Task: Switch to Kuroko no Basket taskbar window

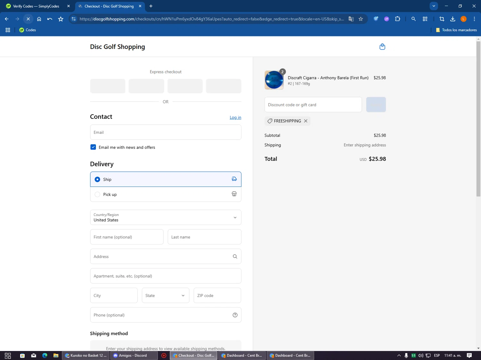Action: point(85,356)
